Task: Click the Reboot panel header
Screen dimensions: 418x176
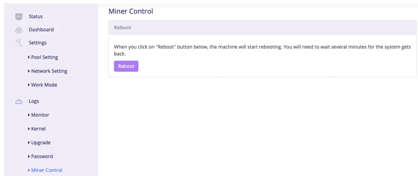Action: (262, 27)
